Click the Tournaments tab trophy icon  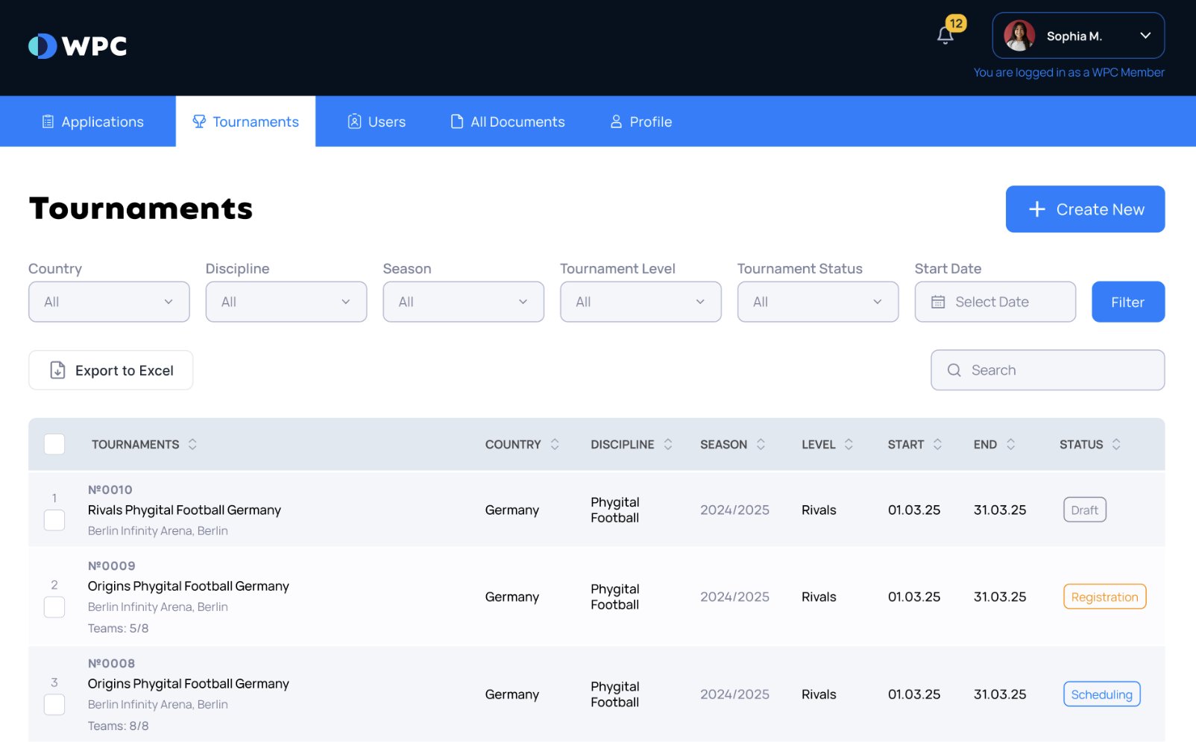pyautogui.click(x=199, y=121)
